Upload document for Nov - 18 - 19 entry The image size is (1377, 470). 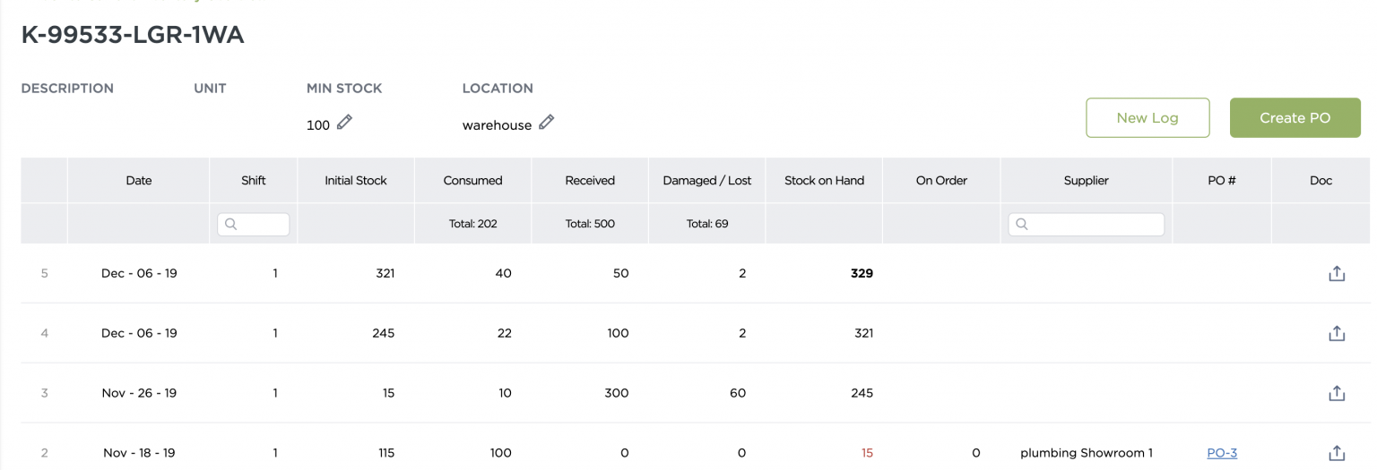click(1336, 453)
